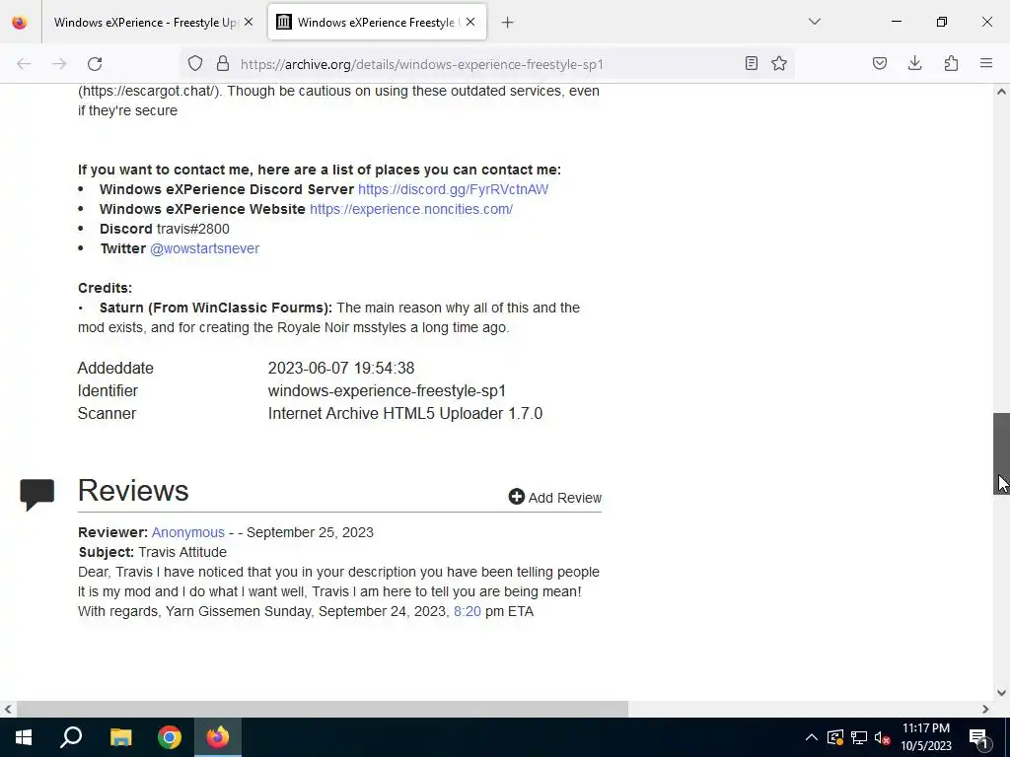This screenshot has width=1010, height=757.
Task: Click the vertical scrollbar down arrow
Action: pos(1002,693)
